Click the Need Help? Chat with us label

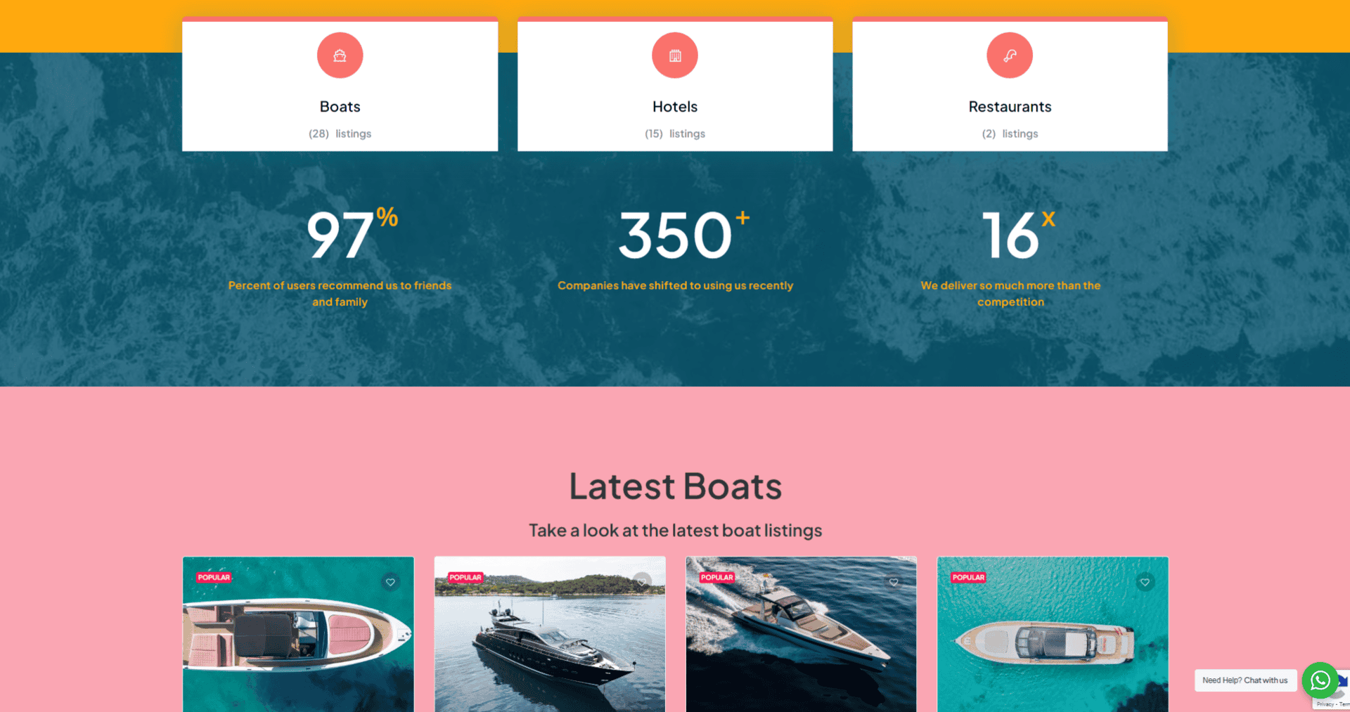[x=1245, y=680]
